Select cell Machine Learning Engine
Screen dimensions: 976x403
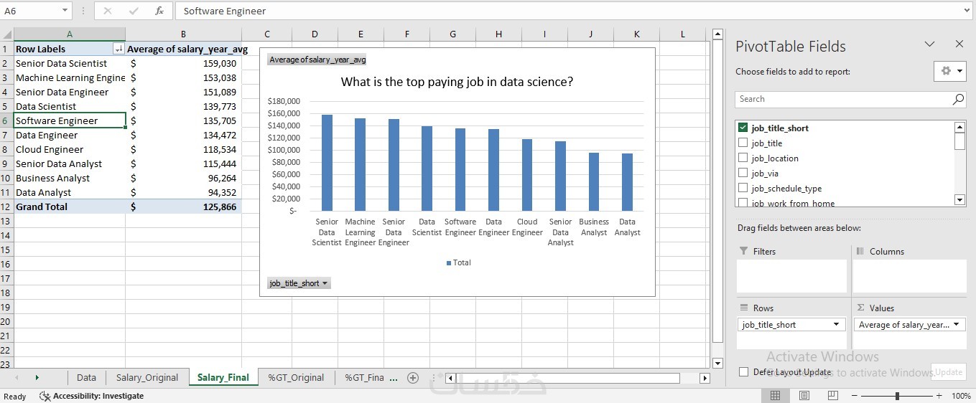tap(70, 77)
